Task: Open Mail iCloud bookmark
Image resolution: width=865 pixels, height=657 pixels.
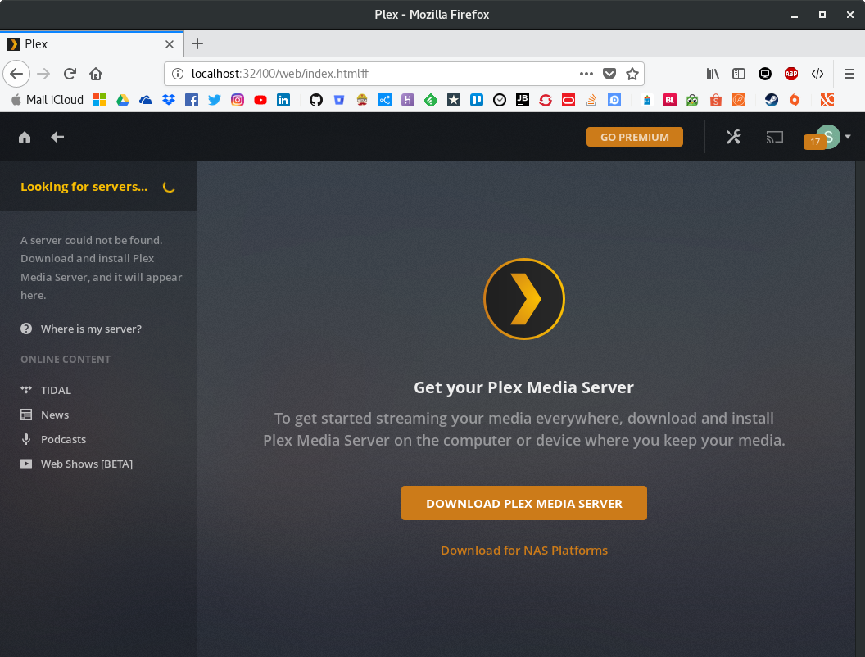Action: pos(48,100)
